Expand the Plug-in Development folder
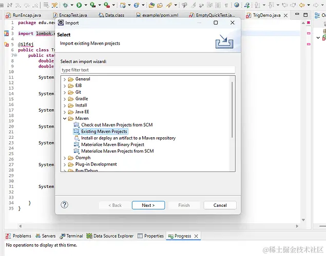Image resolution: width=326 pixels, height=256 pixels. coord(65,164)
